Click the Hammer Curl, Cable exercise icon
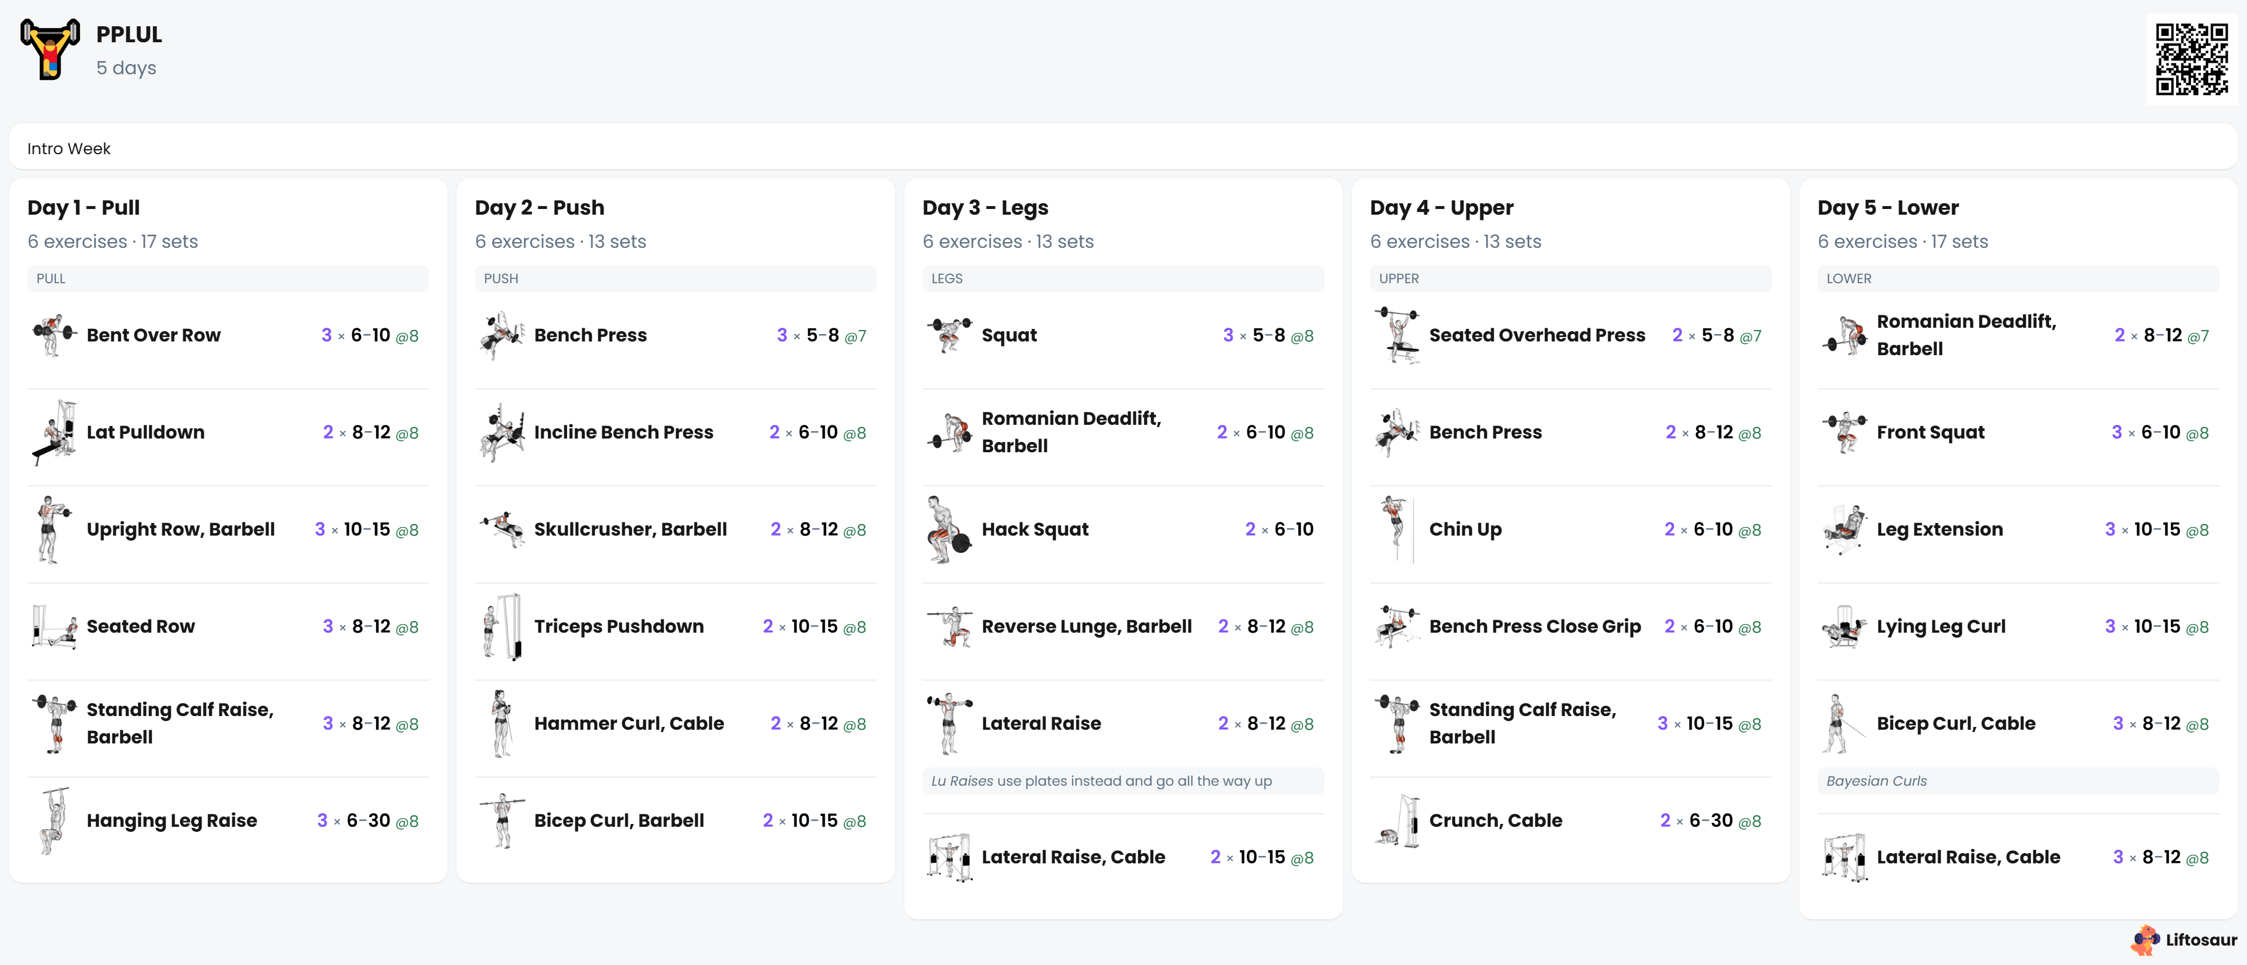This screenshot has height=965, width=2247. 502,723
